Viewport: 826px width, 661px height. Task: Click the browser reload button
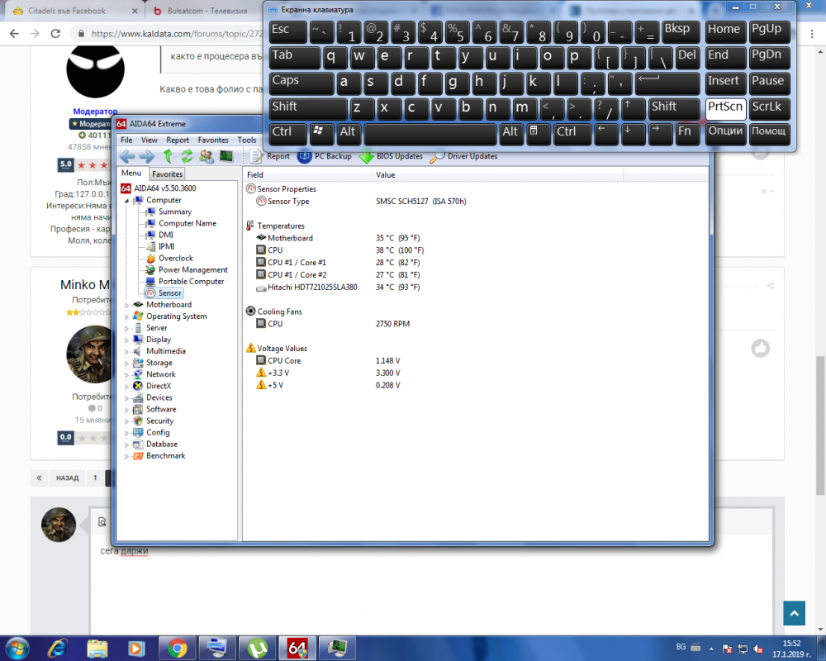click(55, 34)
